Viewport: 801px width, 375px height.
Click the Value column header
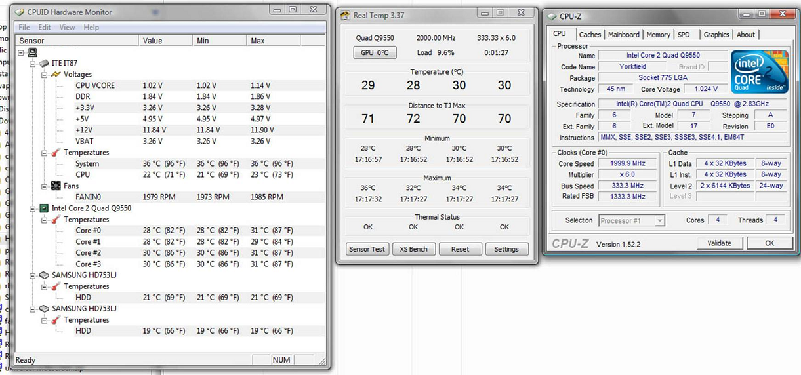(166, 41)
